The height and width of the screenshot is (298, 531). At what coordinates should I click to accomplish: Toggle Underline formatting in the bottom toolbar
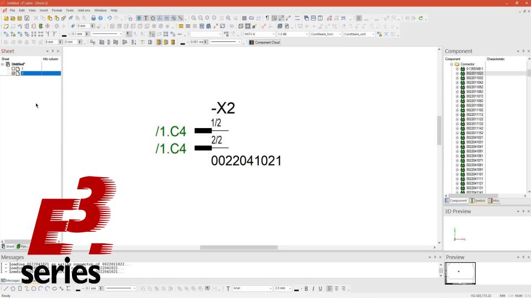point(320,289)
